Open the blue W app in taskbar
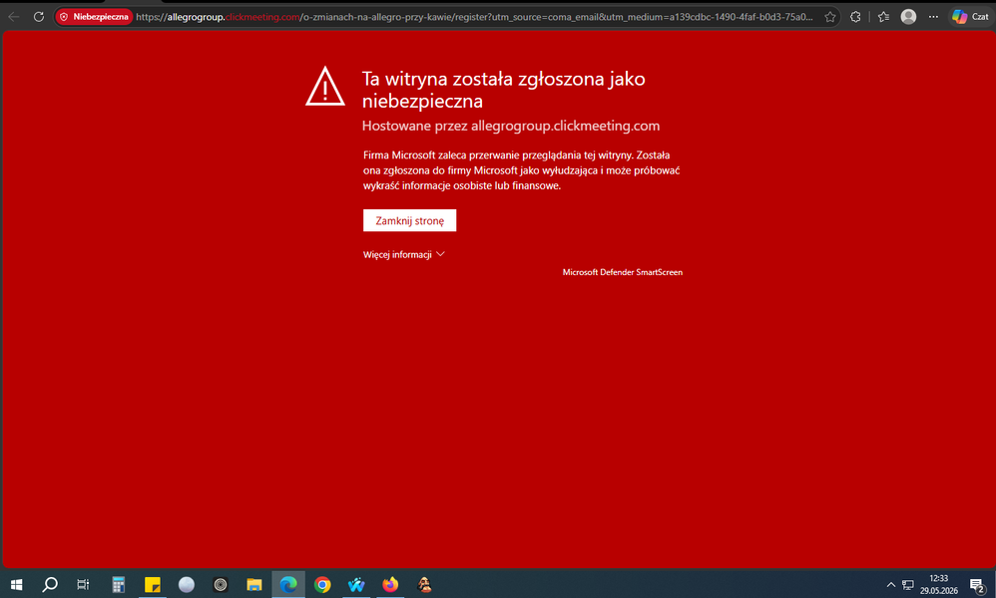The width and height of the screenshot is (996, 598). tap(356, 585)
